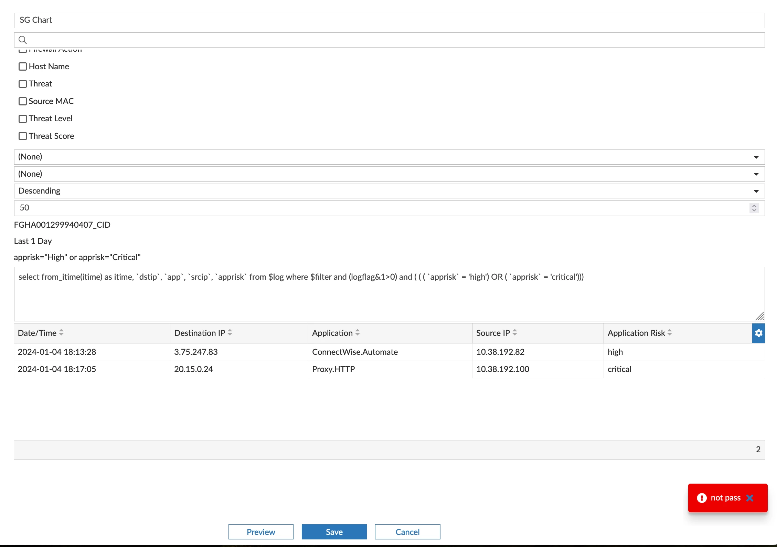Click the 'Last 1 Day' time period
The height and width of the screenshot is (547, 777).
[33, 241]
